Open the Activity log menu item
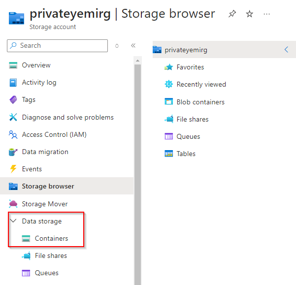Screen dimensions: 296x285 pyautogui.click(x=39, y=82)
